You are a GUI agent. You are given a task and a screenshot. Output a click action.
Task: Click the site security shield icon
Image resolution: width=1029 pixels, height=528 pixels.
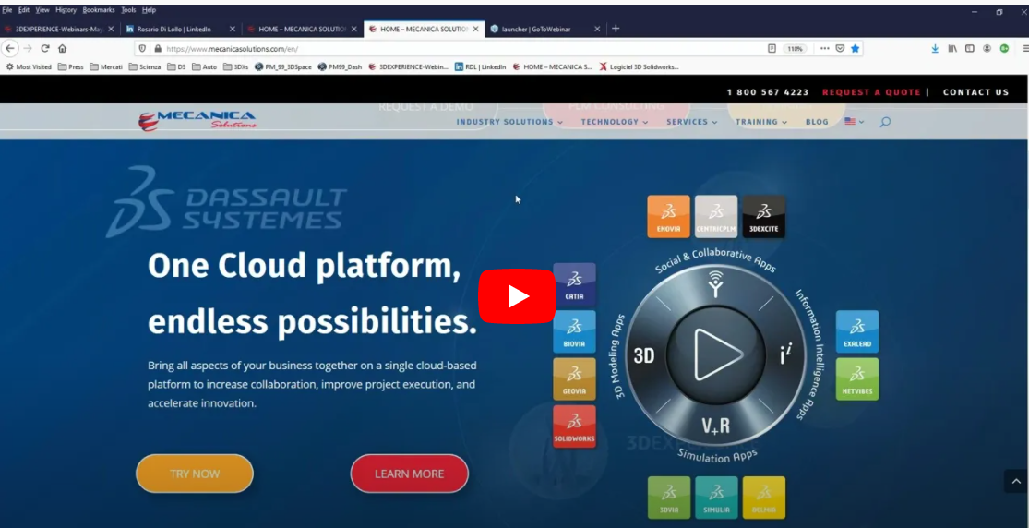click(x=142, y=49)
